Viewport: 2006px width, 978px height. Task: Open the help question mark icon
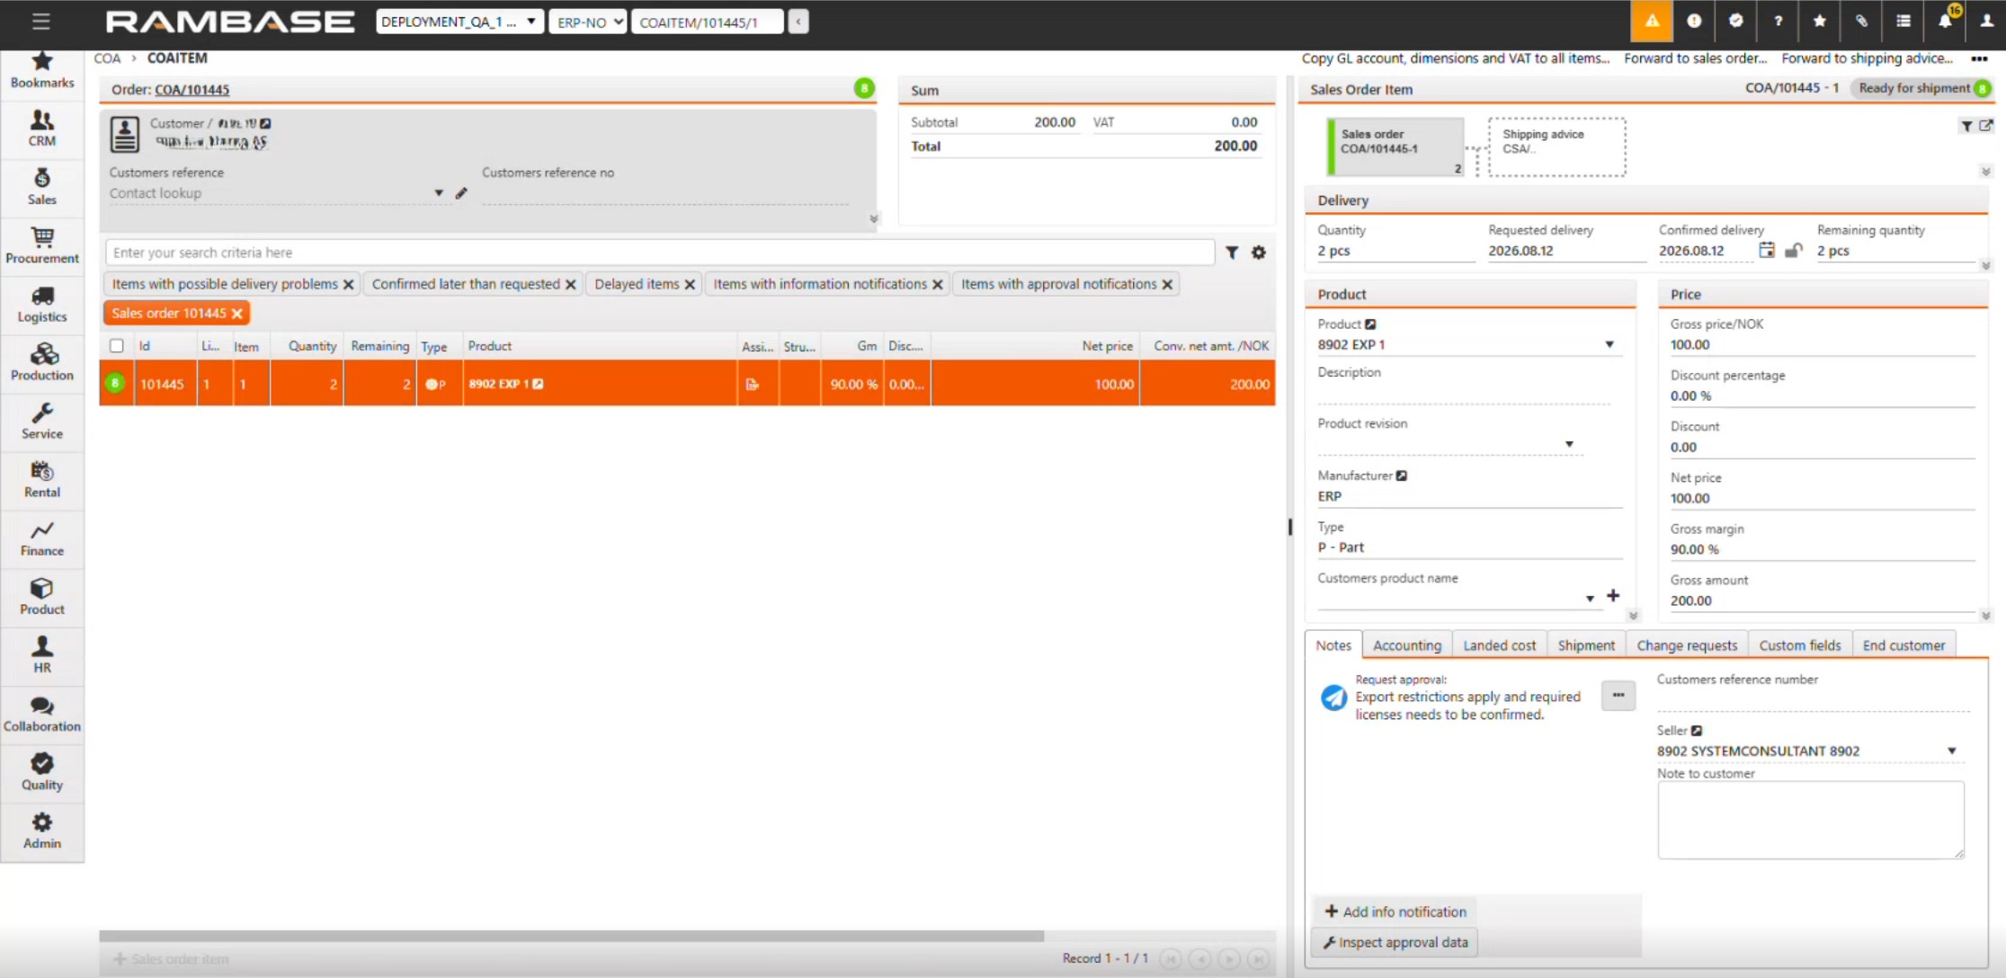1778,21
